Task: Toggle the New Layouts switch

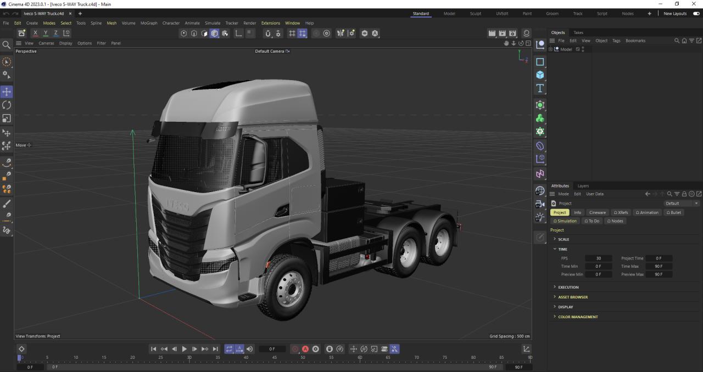Action: [696, 14]
